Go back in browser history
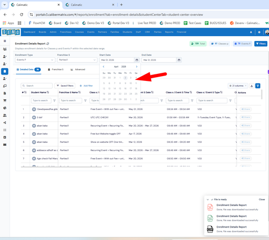This screenshot has height=240, width=269. tap(5, 15)
